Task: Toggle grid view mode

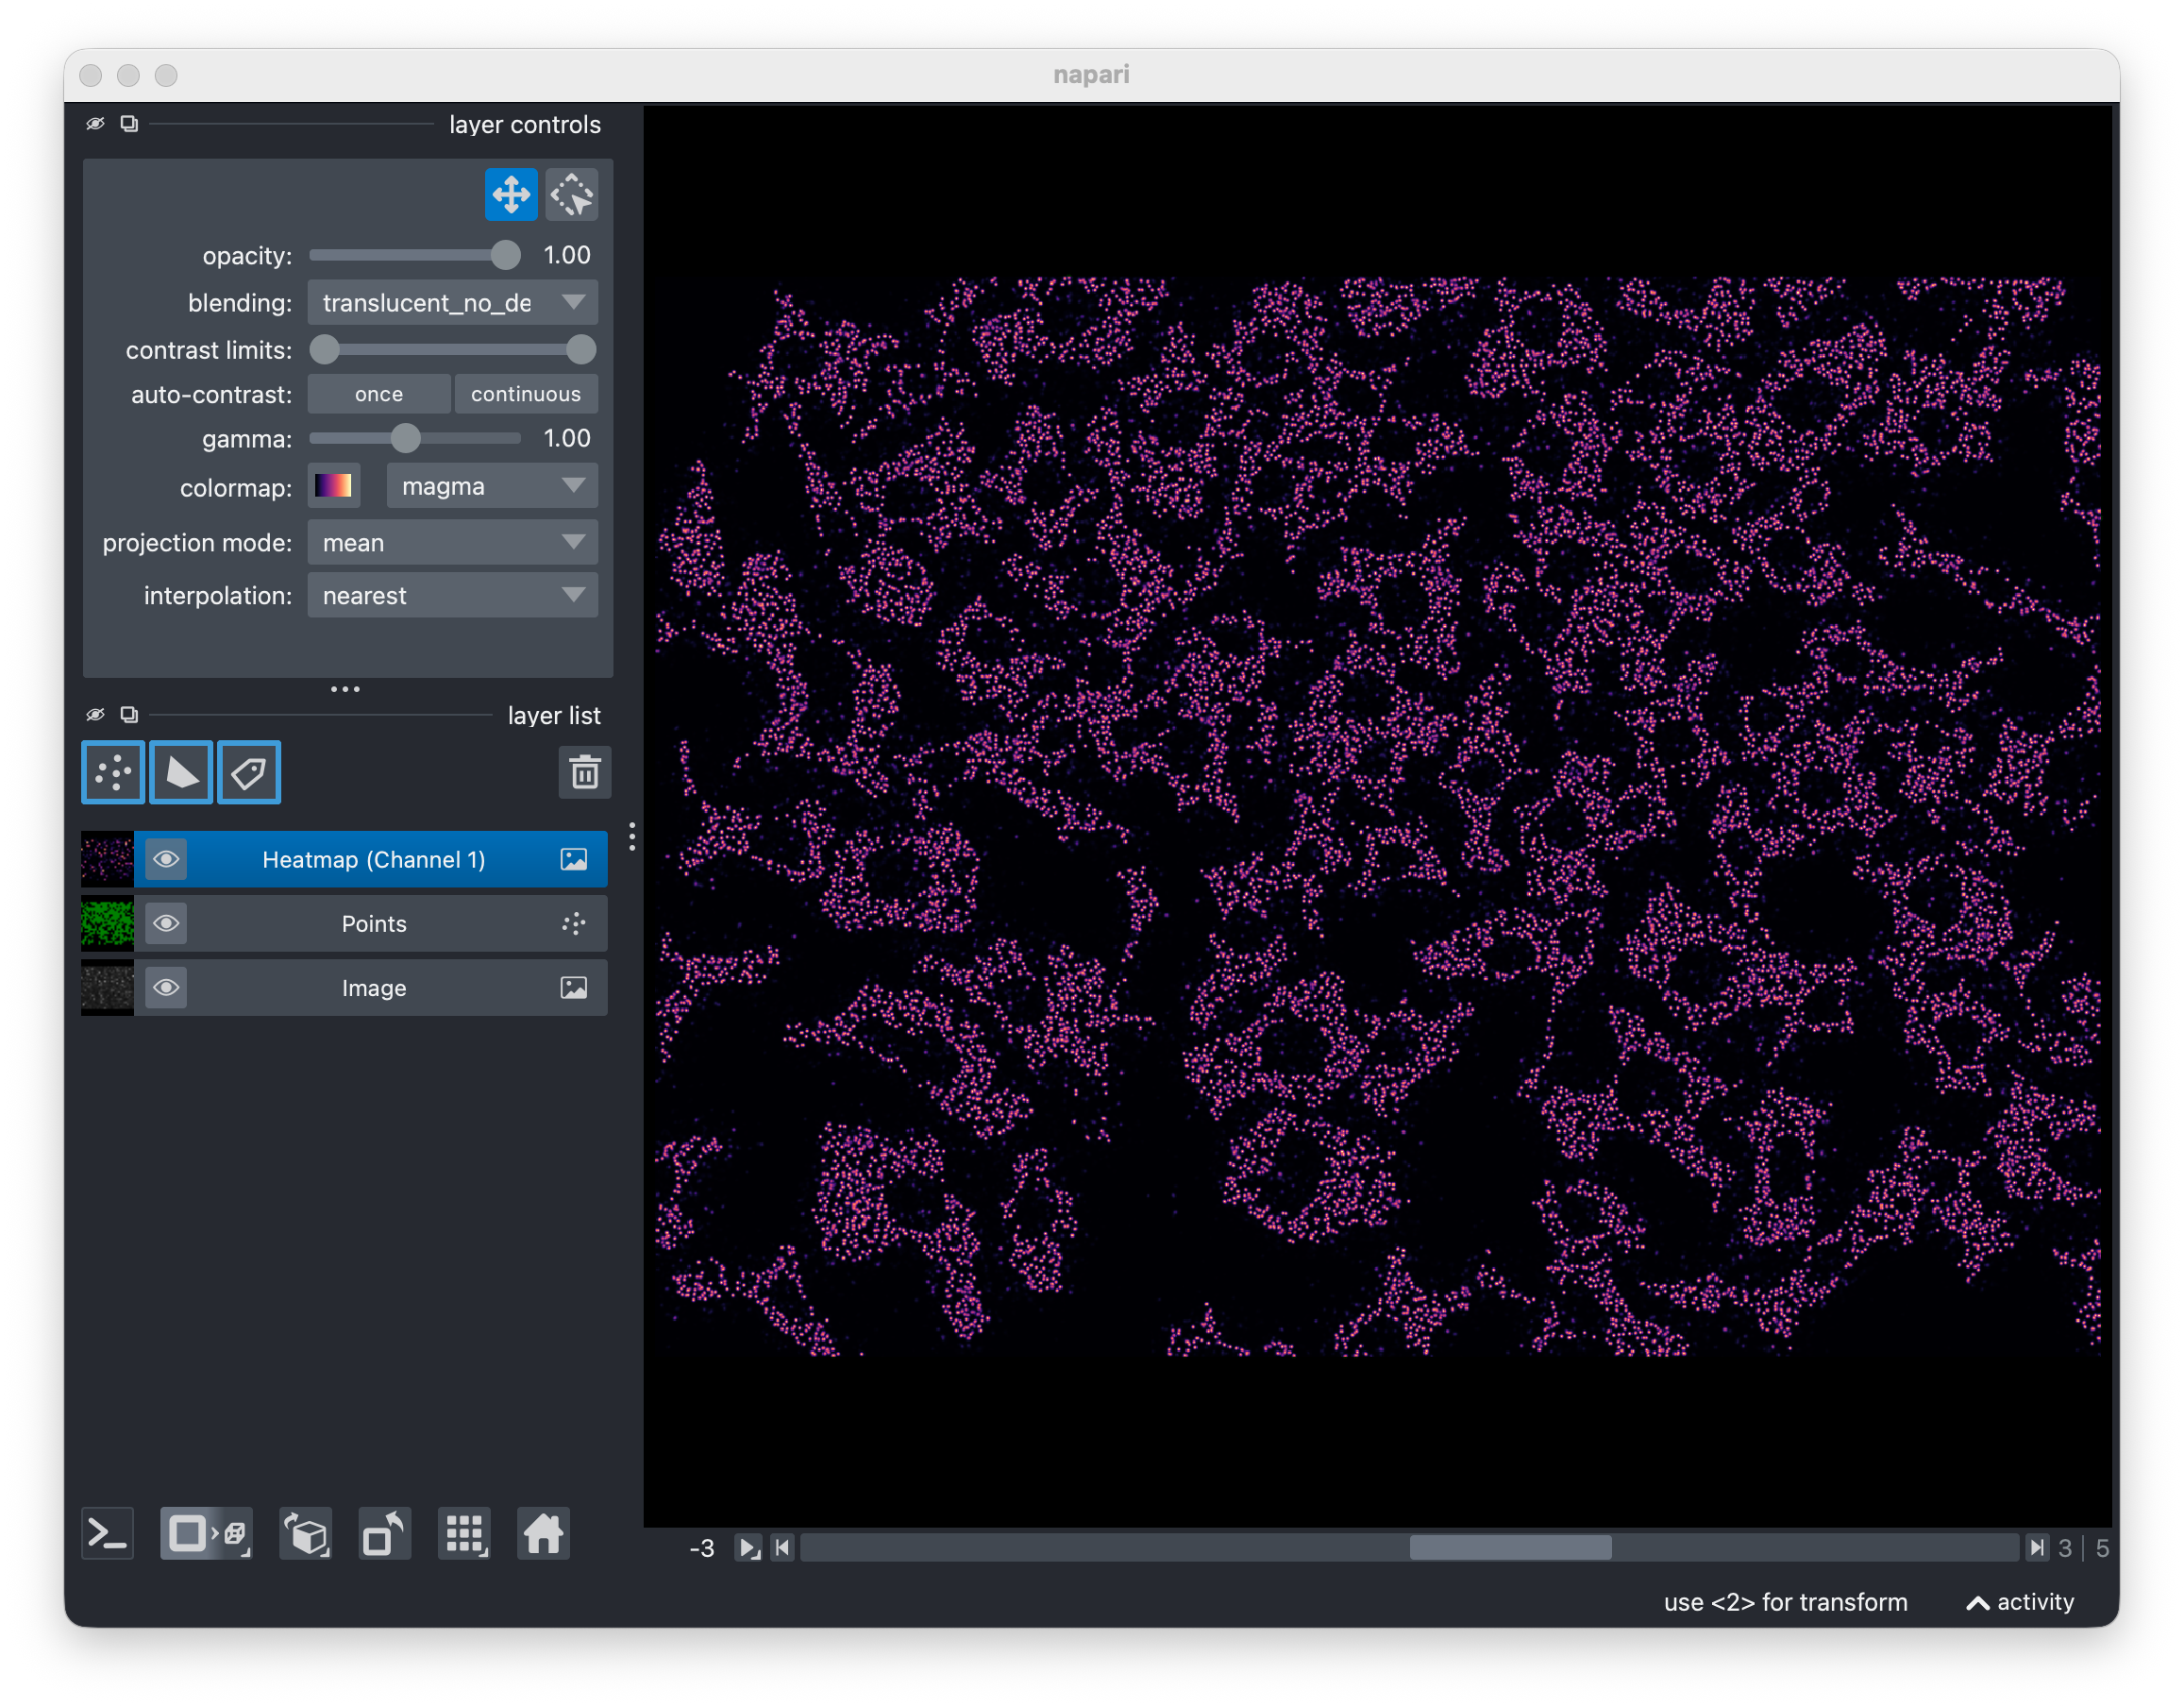Action: [464, 1533]
